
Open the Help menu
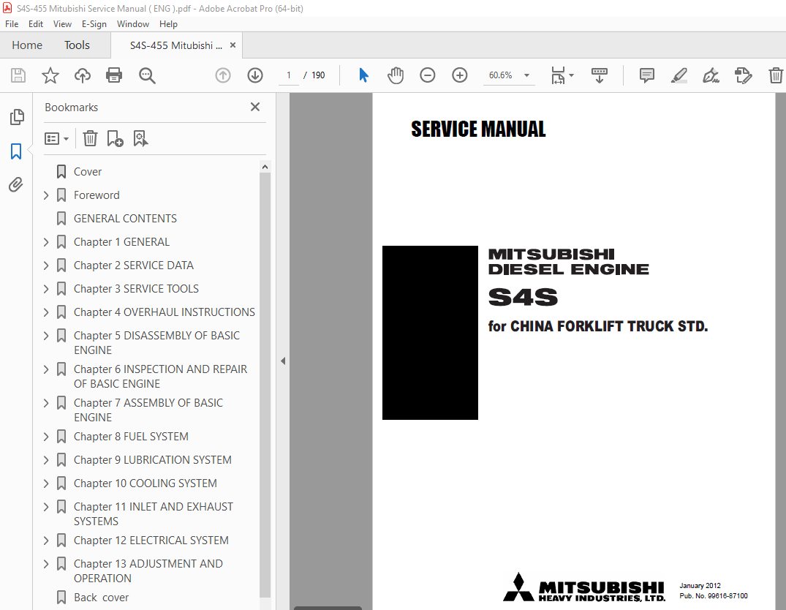(168, 24)
